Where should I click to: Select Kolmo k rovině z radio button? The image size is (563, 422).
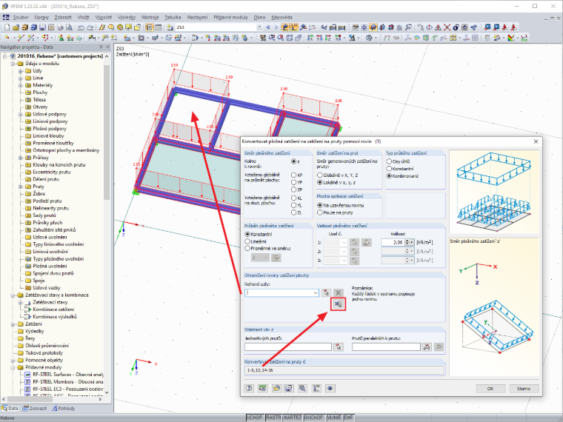[293, 161]
